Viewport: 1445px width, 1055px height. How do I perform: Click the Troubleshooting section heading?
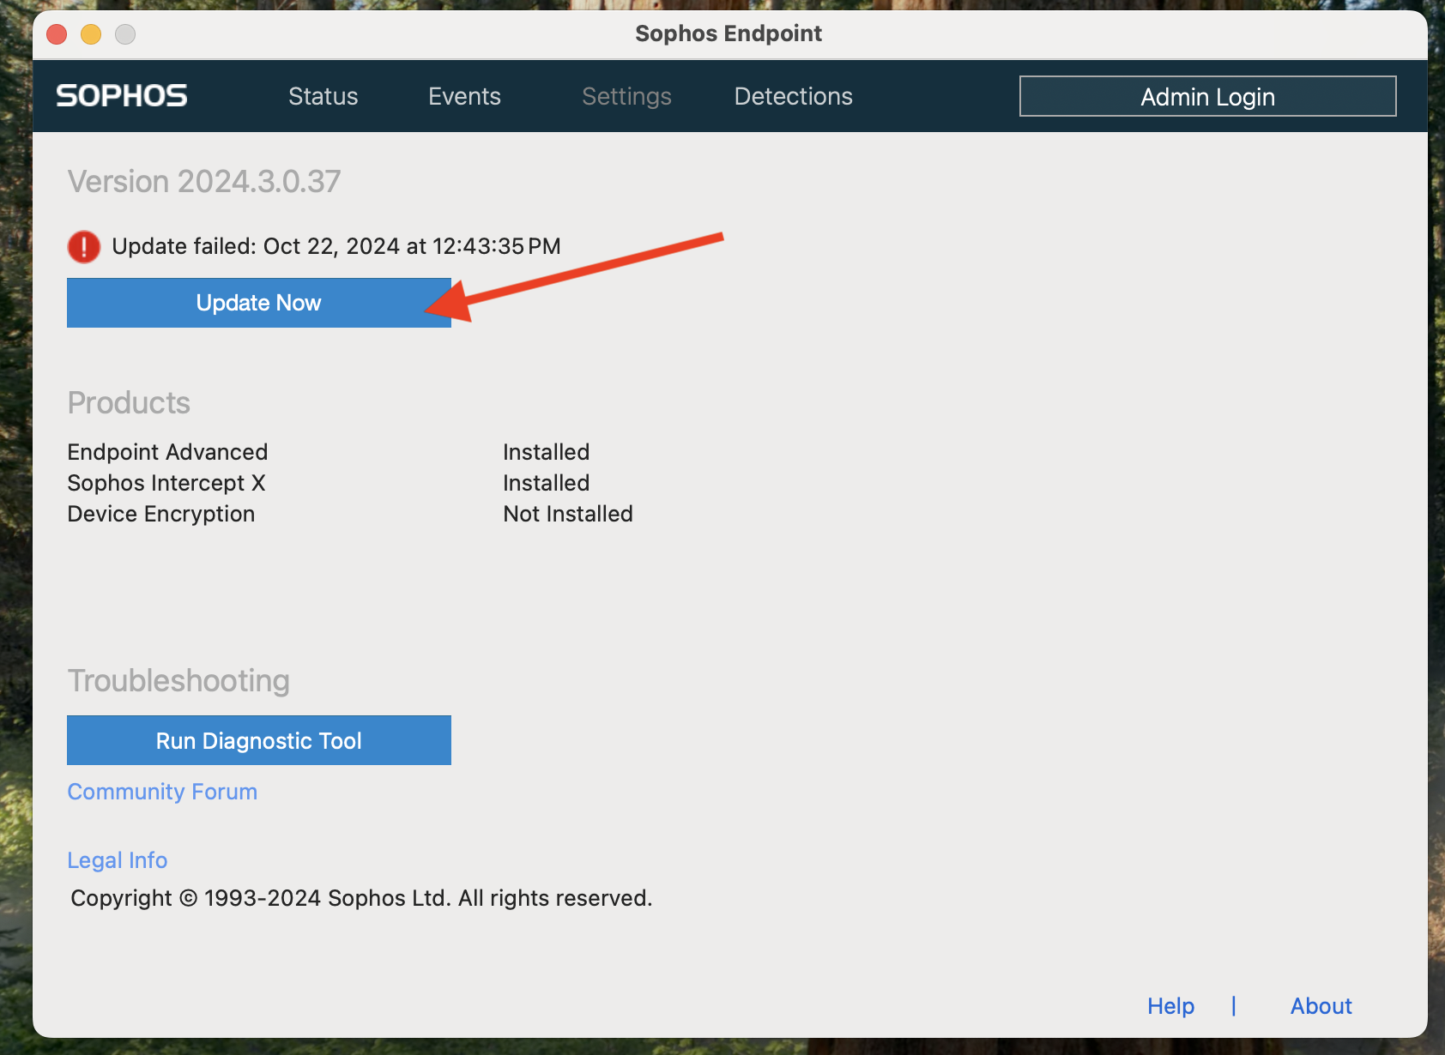(x=178, y=681)
